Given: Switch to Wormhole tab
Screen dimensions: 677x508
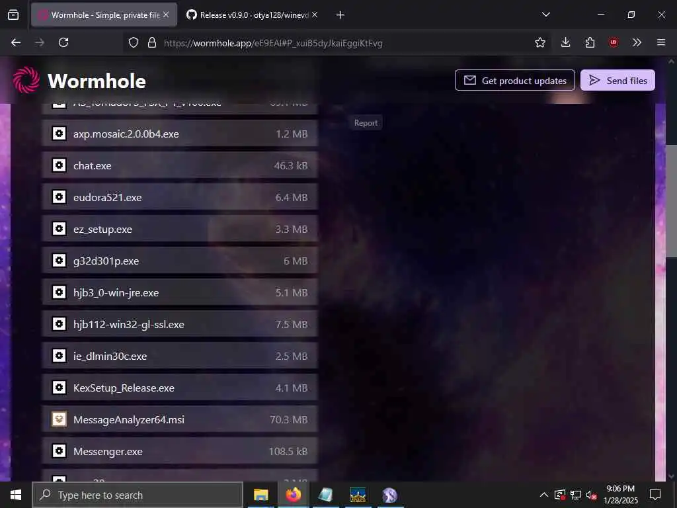Looking at the screenshot, I should point(104,15).
